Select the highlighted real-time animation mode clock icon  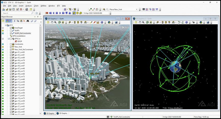click(74, 13)
